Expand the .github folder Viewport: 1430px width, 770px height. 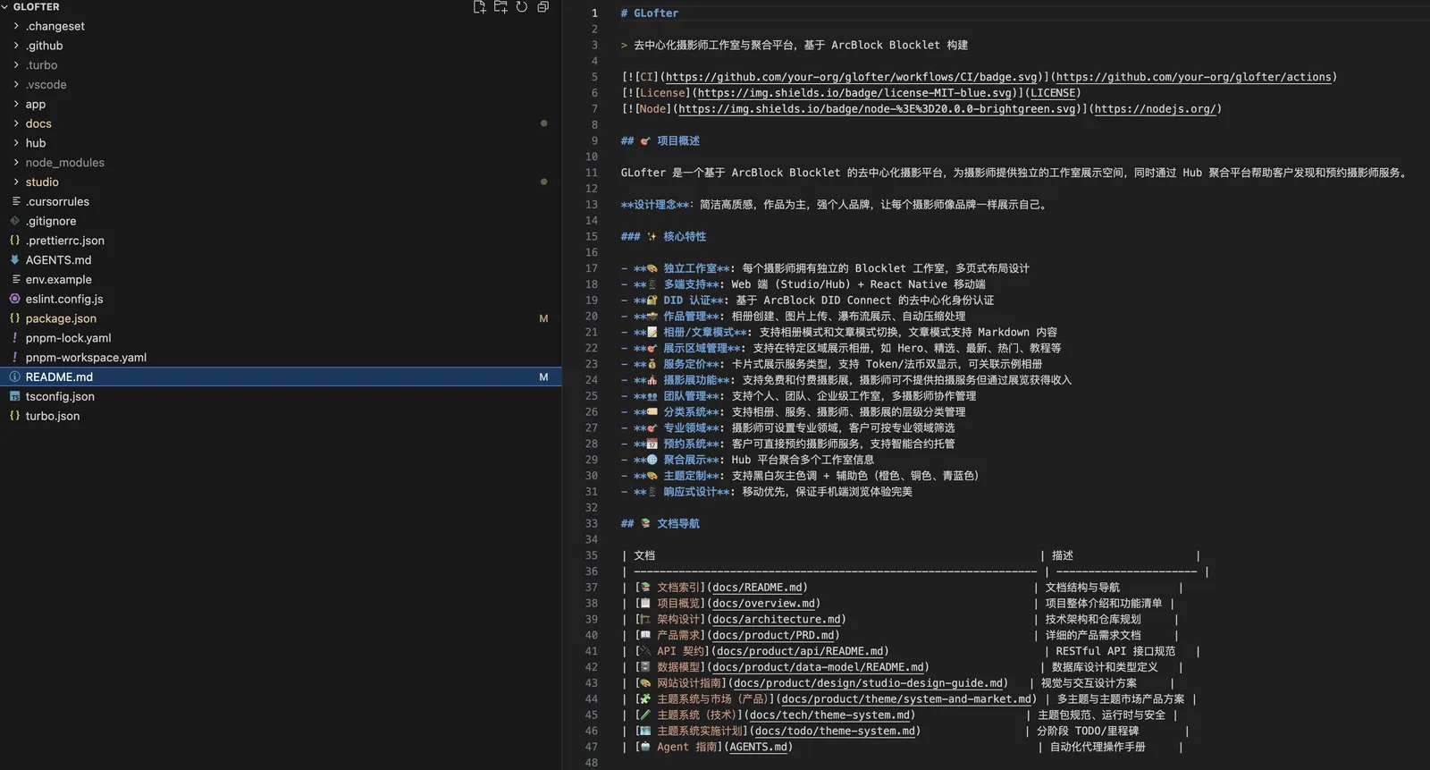tap(16, 46)
